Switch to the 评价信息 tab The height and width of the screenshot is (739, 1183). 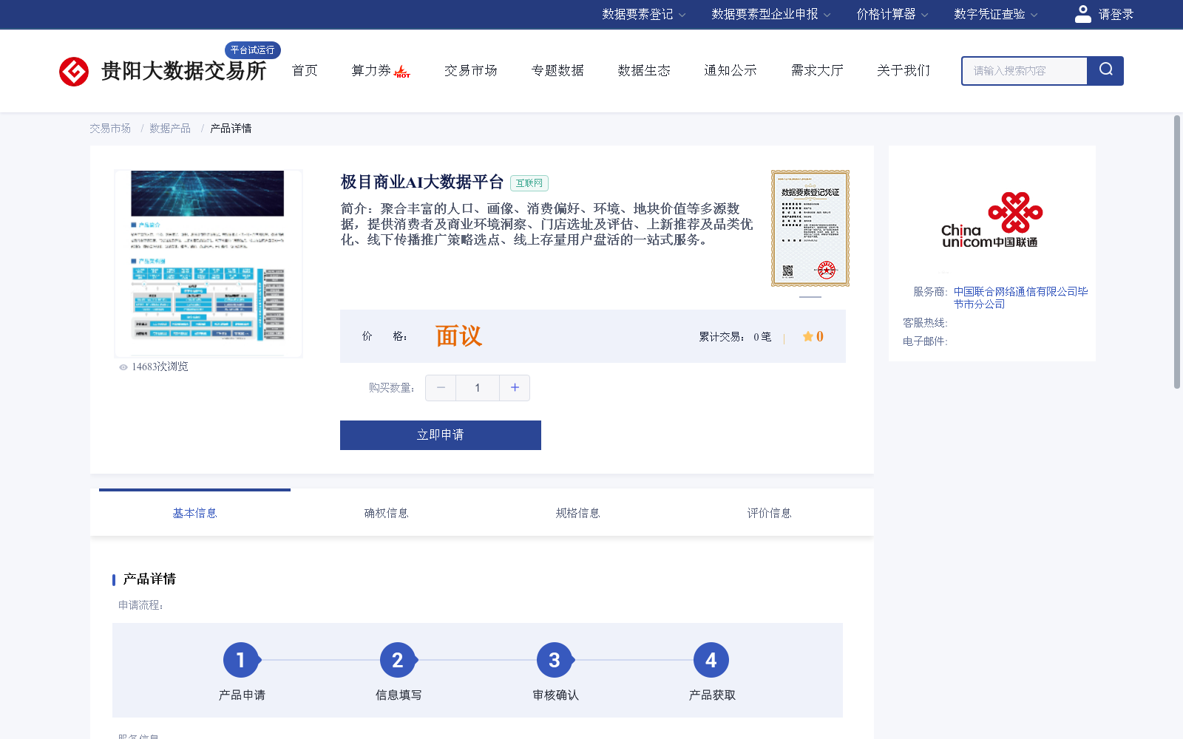(x=769, y=513)
